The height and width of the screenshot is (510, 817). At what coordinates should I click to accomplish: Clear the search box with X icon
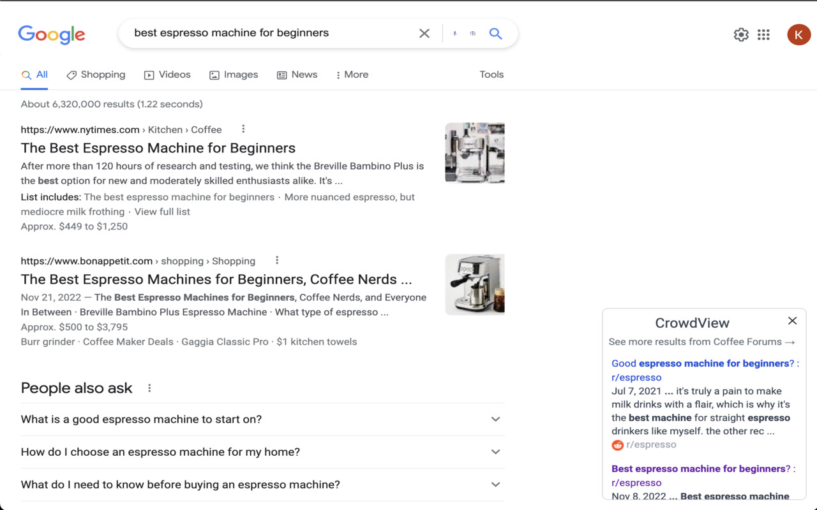(x=424, y=33)
